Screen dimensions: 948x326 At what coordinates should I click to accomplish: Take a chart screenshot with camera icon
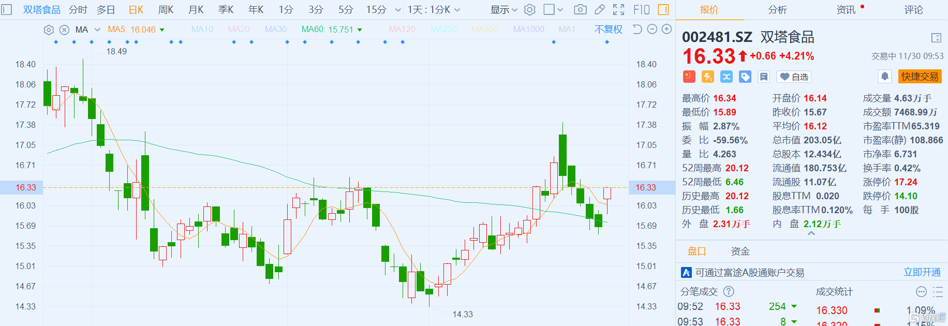pyautogui.click(x=581, y=10)
